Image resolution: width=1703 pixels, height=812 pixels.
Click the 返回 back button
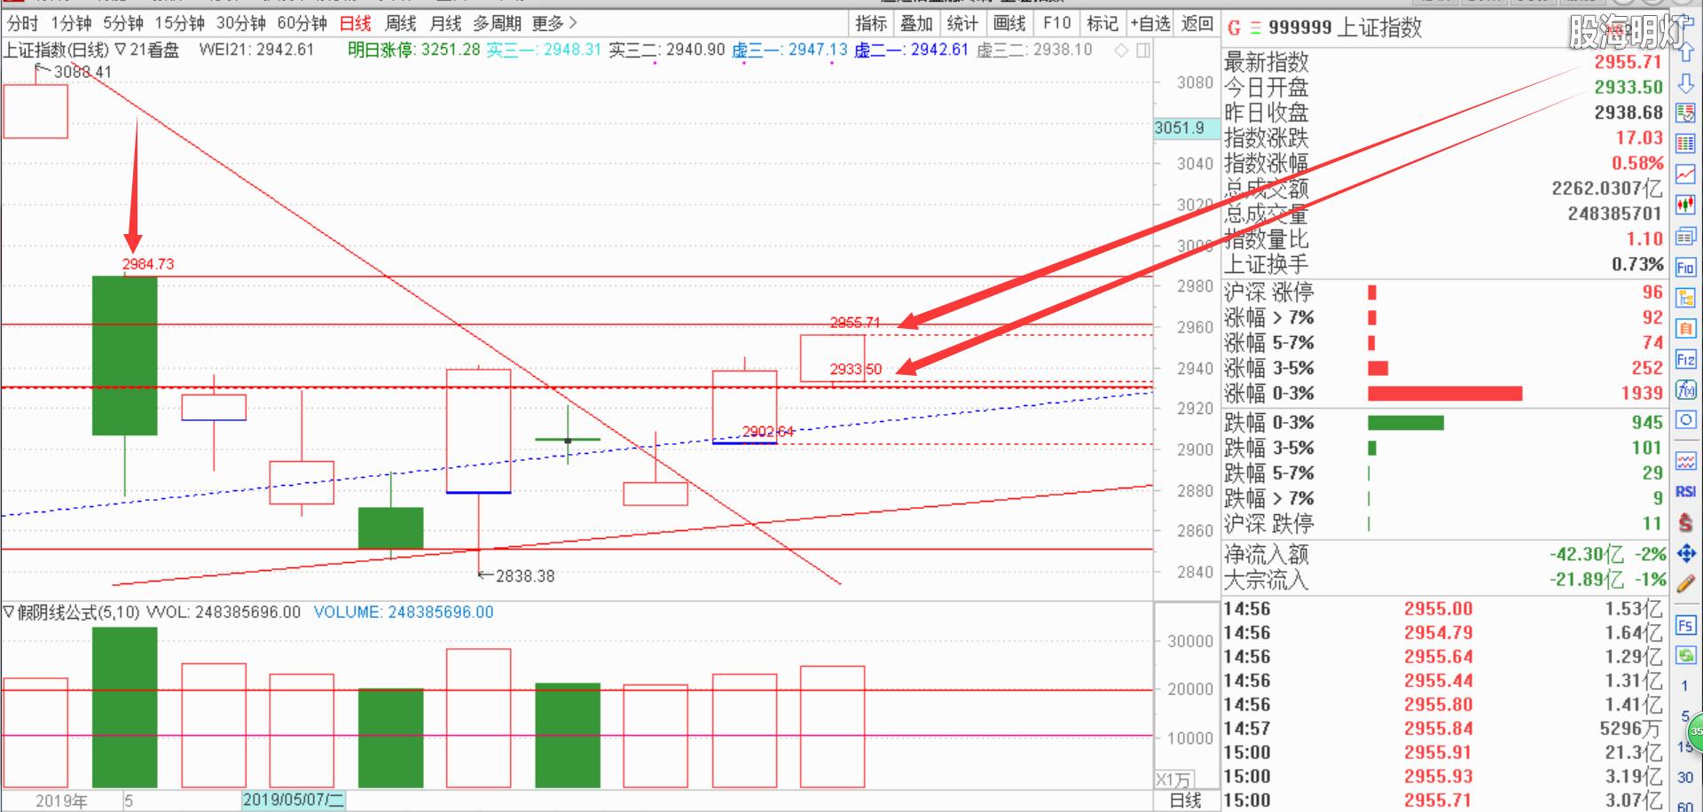tap(1197, 23)
